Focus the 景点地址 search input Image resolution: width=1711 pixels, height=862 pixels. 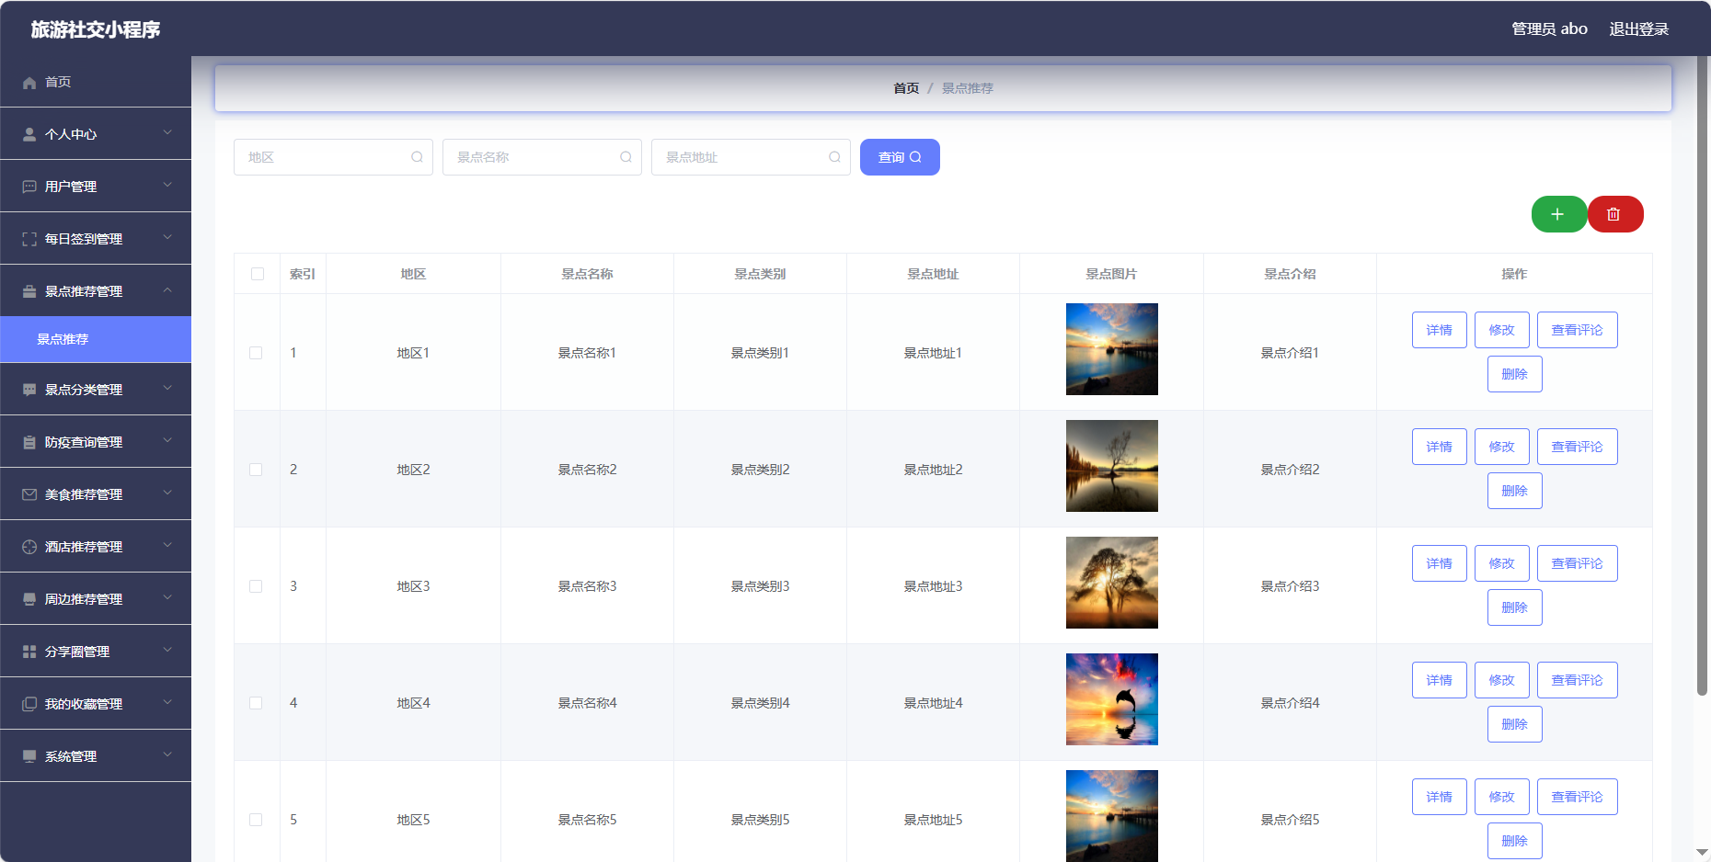click(x=751, y=157)
